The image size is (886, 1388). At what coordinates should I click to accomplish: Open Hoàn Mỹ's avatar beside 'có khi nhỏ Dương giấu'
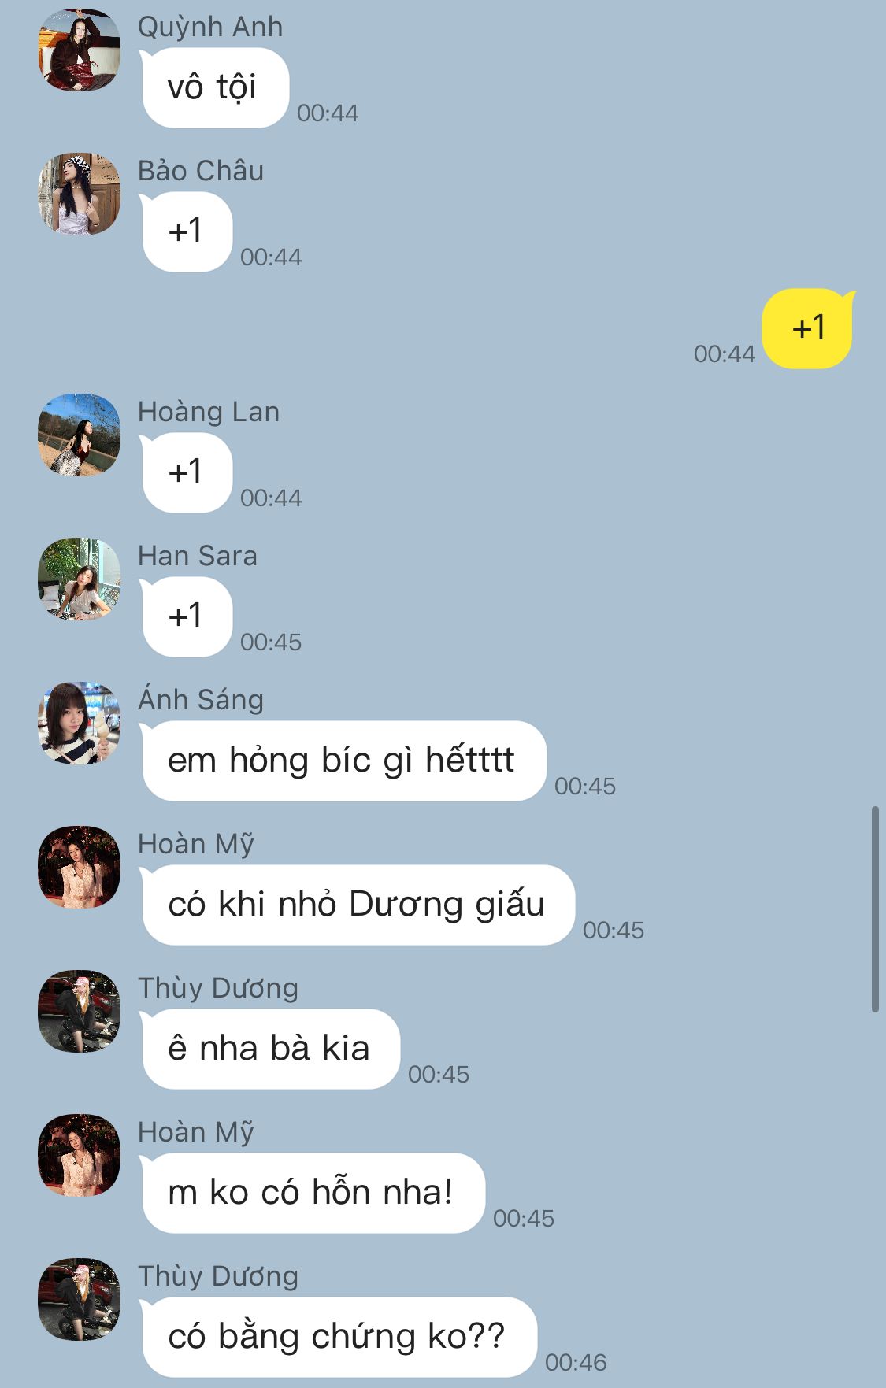79,867
